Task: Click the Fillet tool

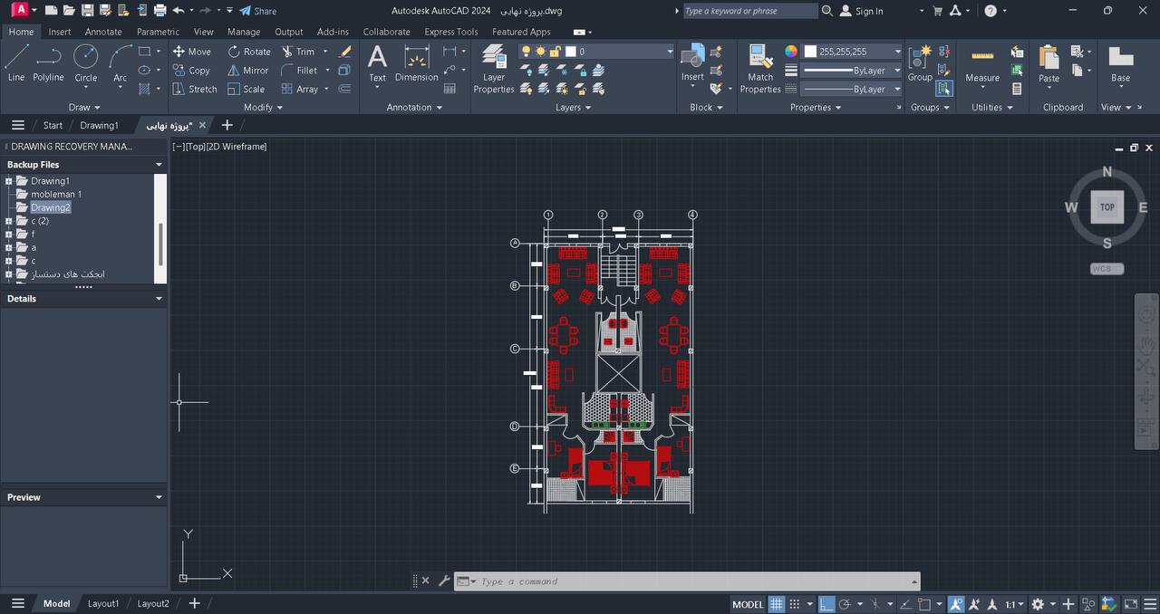Action: [299, 71]
